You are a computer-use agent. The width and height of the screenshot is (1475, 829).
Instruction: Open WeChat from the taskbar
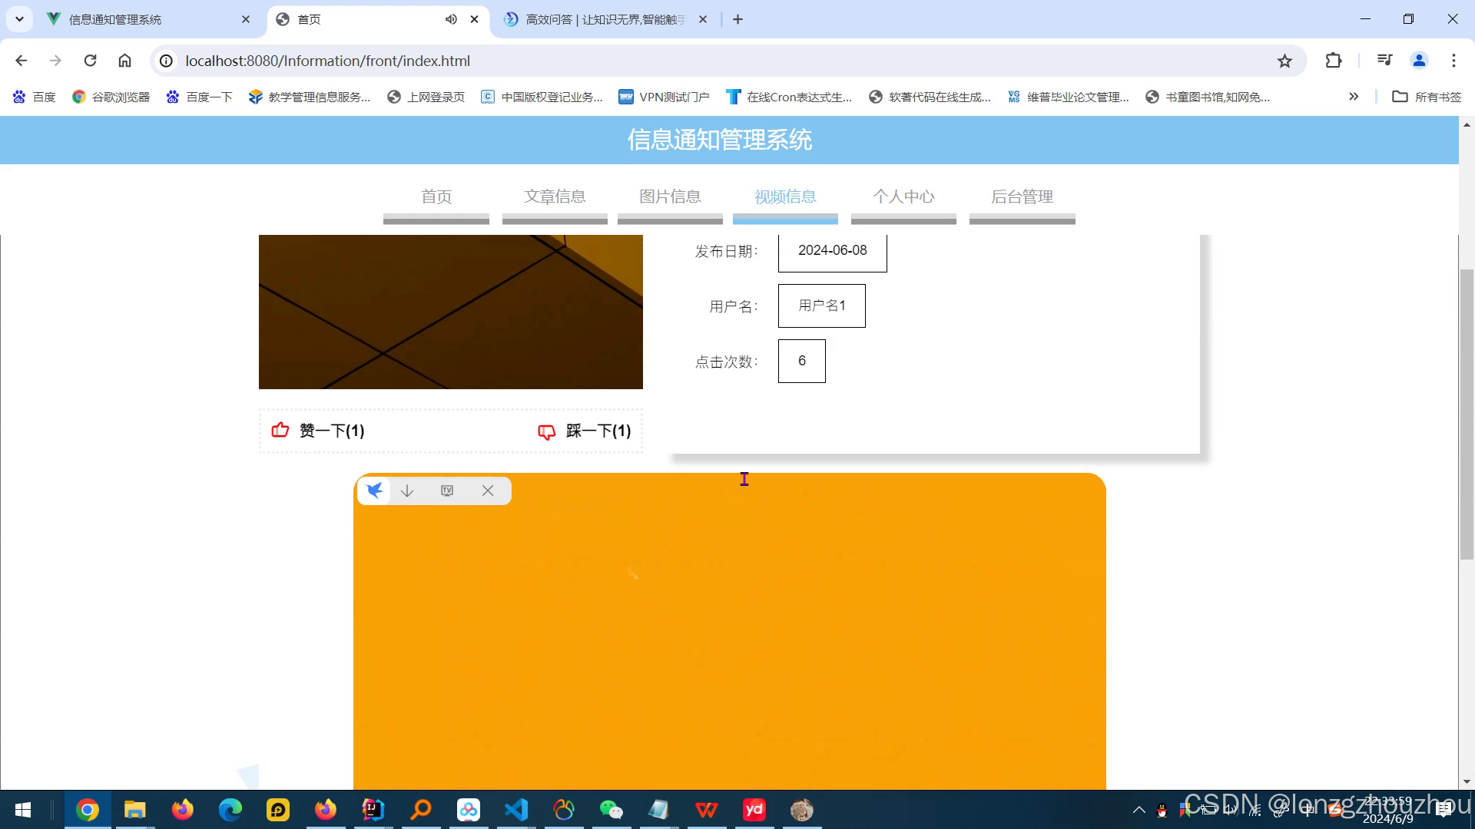point(611,810)
